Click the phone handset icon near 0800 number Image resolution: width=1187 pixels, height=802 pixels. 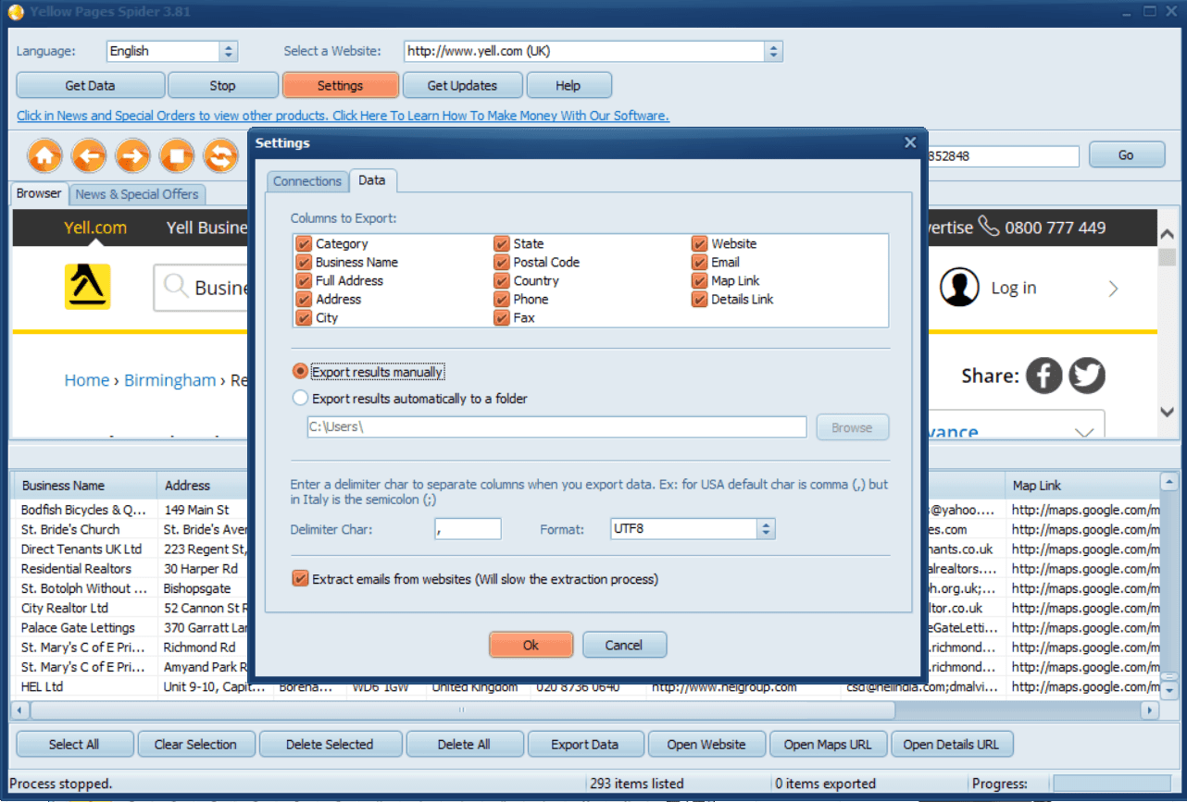pos(989,227)
